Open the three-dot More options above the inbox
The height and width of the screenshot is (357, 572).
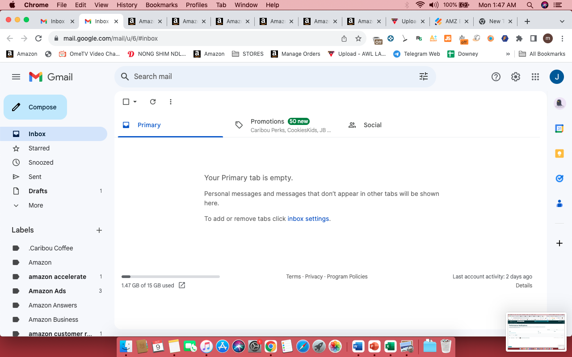[x=171, y=102]
